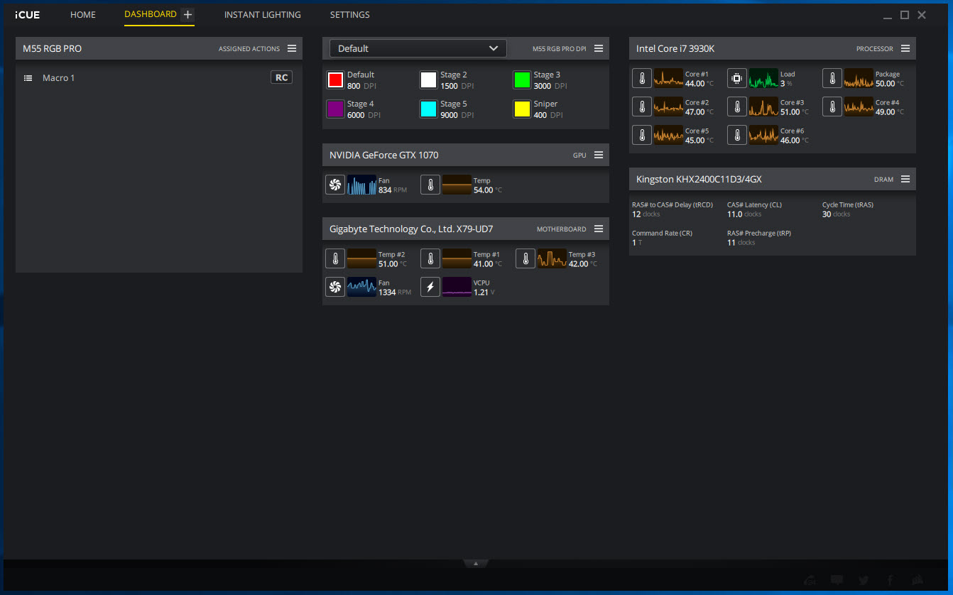Click the thermometer icon for Core #1
Image resolution: width=953 pixels, height=595 pixels.
pyautogui.click(x=642, y=78)
